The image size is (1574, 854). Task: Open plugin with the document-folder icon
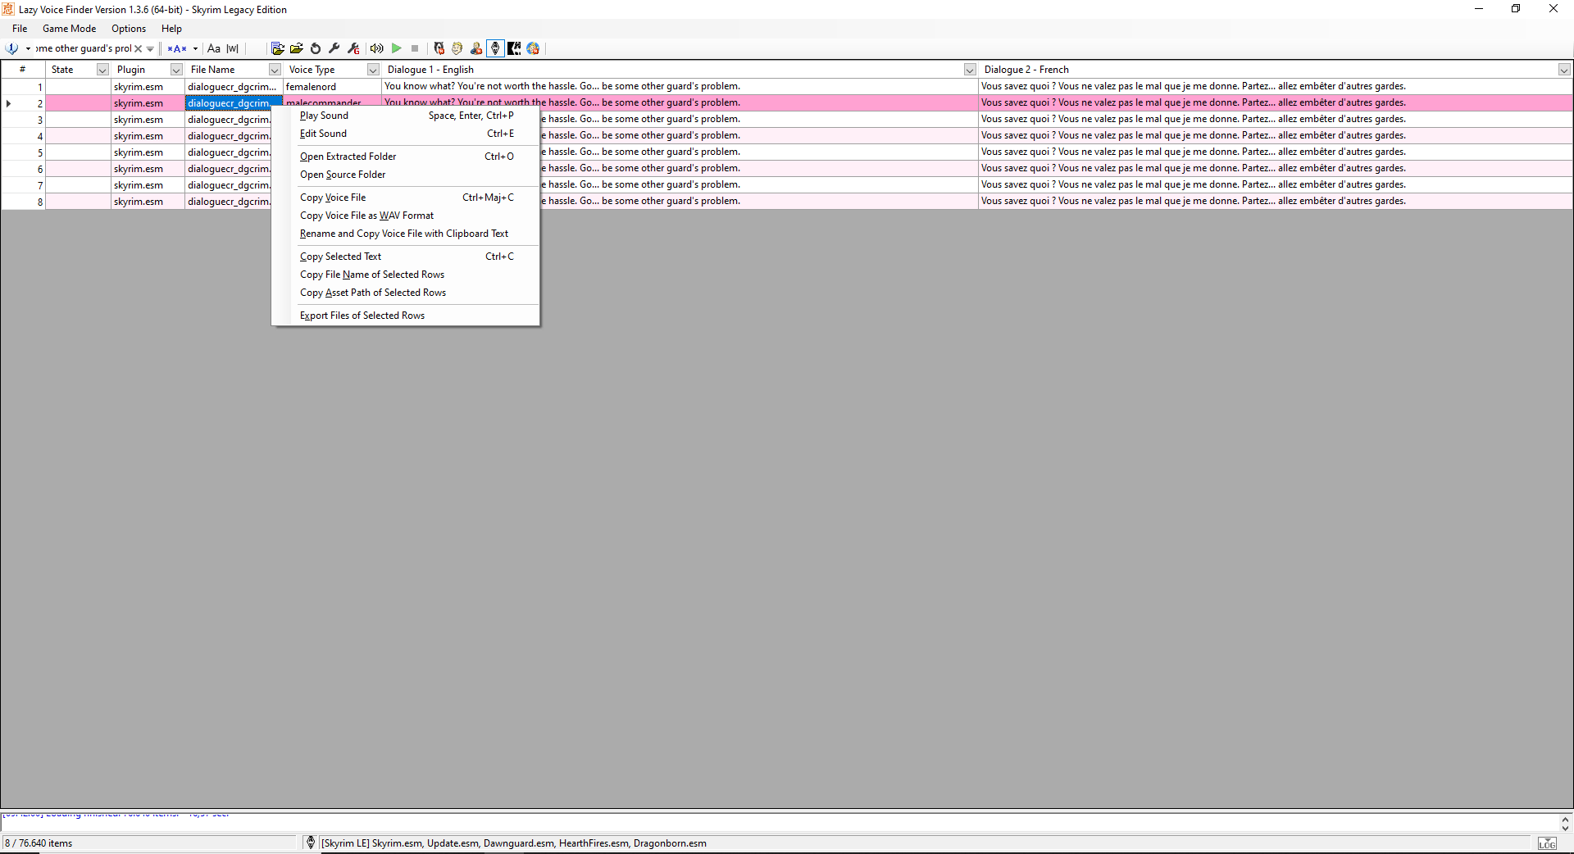click(278, 48)
